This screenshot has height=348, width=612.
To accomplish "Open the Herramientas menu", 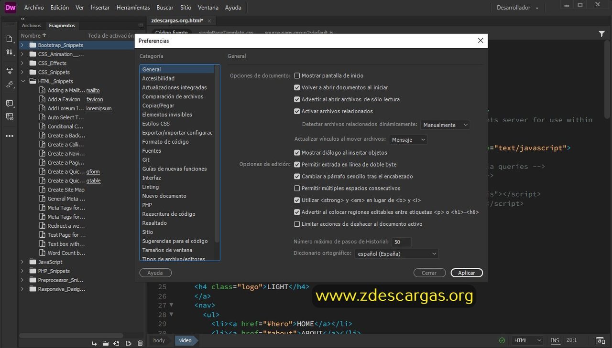I will 133,8.
